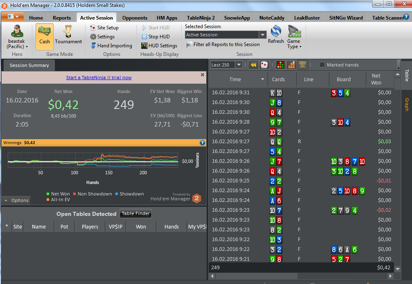The width and height of the screenshot is (412, 284).
Task: Open the SnowieApp tab
Action: tap(237, 18)
